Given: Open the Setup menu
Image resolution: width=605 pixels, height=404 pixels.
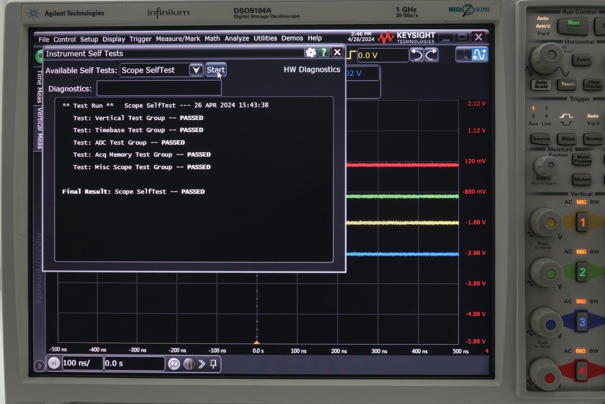Looking at the screenshot, I should pos(89,39).
